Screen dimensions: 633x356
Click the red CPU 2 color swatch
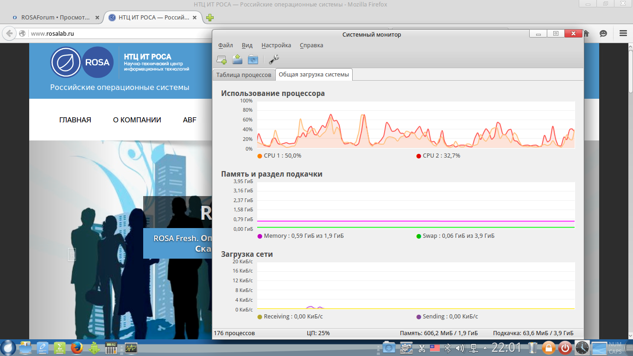[x=418, y=156]
